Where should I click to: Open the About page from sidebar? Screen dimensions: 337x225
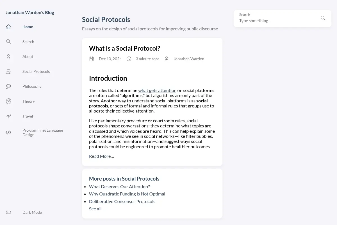pyautogui.click(x=28, y=57)
